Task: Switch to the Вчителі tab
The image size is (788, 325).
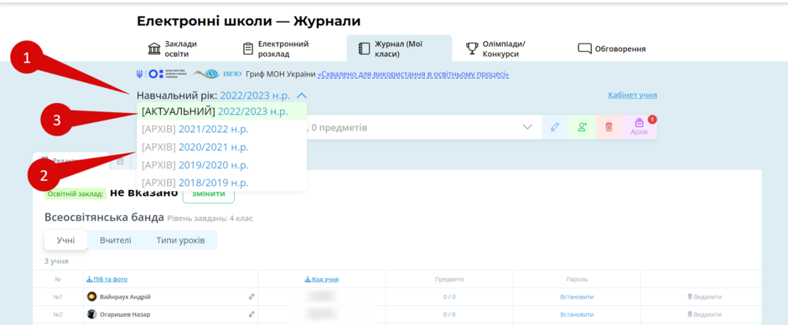Action: (x=116, y=240)
